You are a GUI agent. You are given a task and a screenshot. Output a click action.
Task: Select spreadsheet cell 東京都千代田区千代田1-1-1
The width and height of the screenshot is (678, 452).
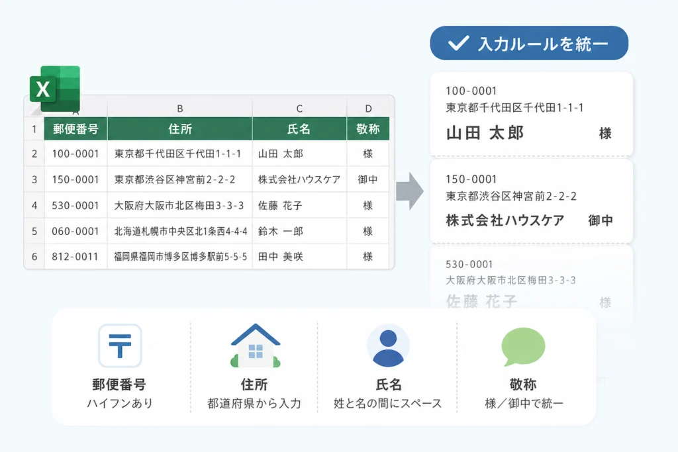(180, 154)
